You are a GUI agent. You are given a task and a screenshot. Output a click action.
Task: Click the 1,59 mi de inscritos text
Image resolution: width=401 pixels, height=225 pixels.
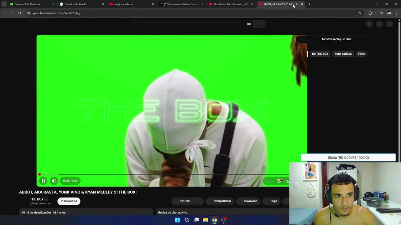pos(41,203)
